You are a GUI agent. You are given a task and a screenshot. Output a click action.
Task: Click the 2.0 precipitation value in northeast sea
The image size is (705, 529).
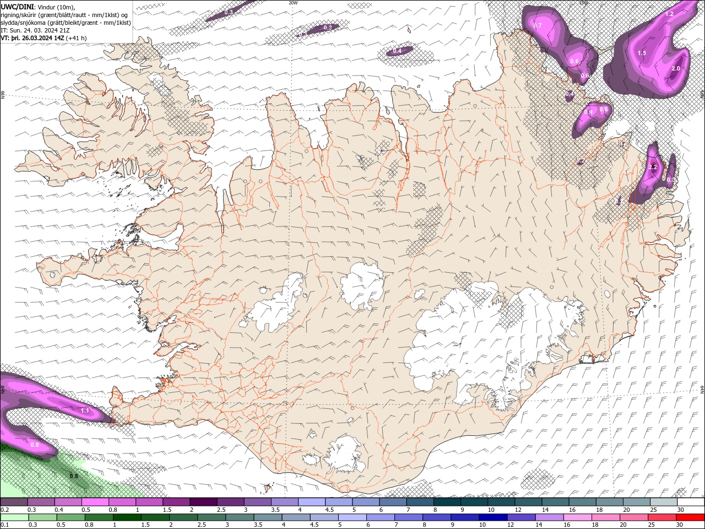click(x=676, y=68)
